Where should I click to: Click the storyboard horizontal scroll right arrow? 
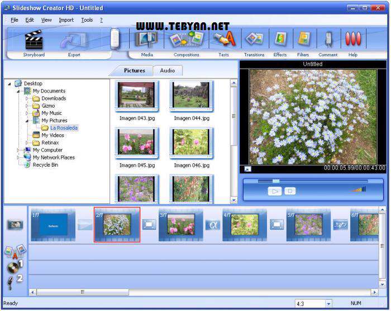(x=374, y=293)
